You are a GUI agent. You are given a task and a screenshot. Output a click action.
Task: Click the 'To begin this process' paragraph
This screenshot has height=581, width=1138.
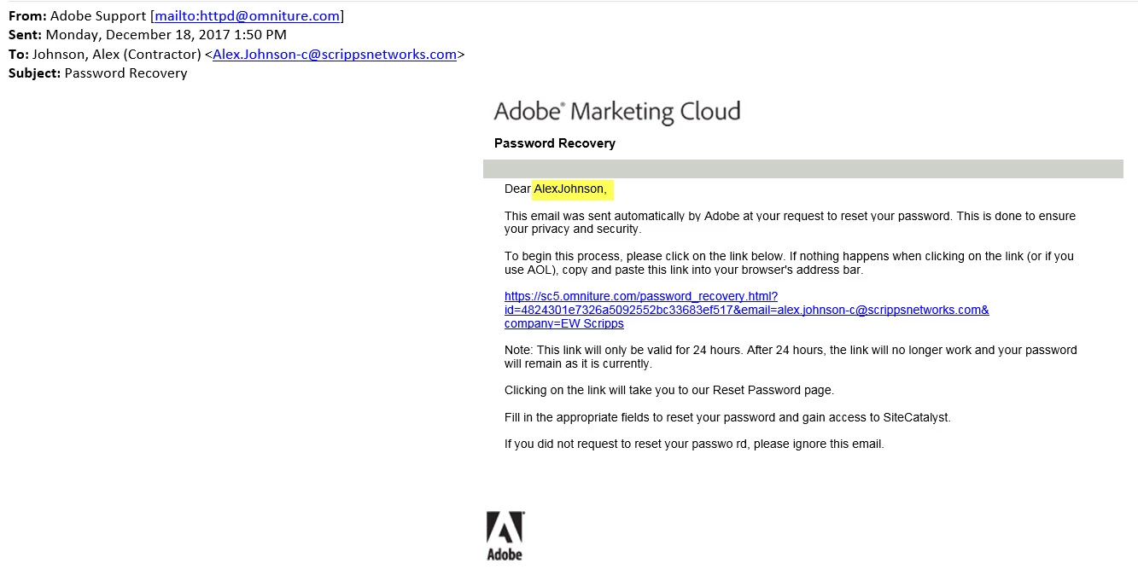[789, 263]
